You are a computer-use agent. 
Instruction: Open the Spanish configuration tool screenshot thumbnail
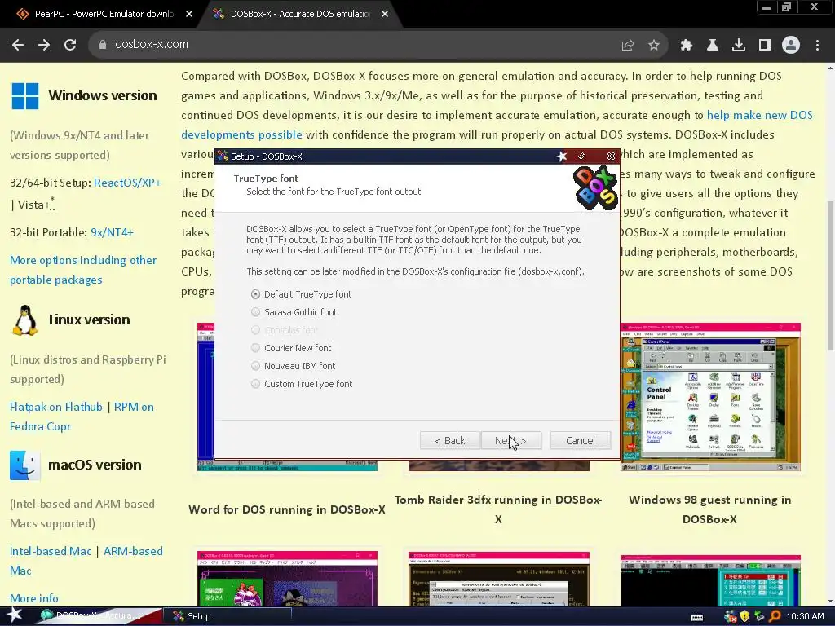(x=499, y=580)
